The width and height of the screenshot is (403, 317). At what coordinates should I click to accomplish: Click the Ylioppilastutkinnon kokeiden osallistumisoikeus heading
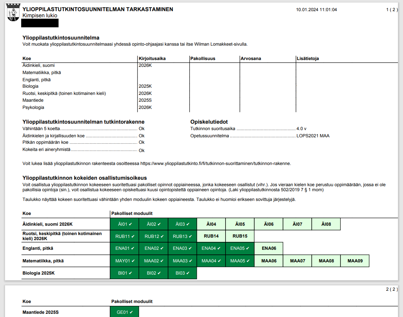tap(84, 178)
